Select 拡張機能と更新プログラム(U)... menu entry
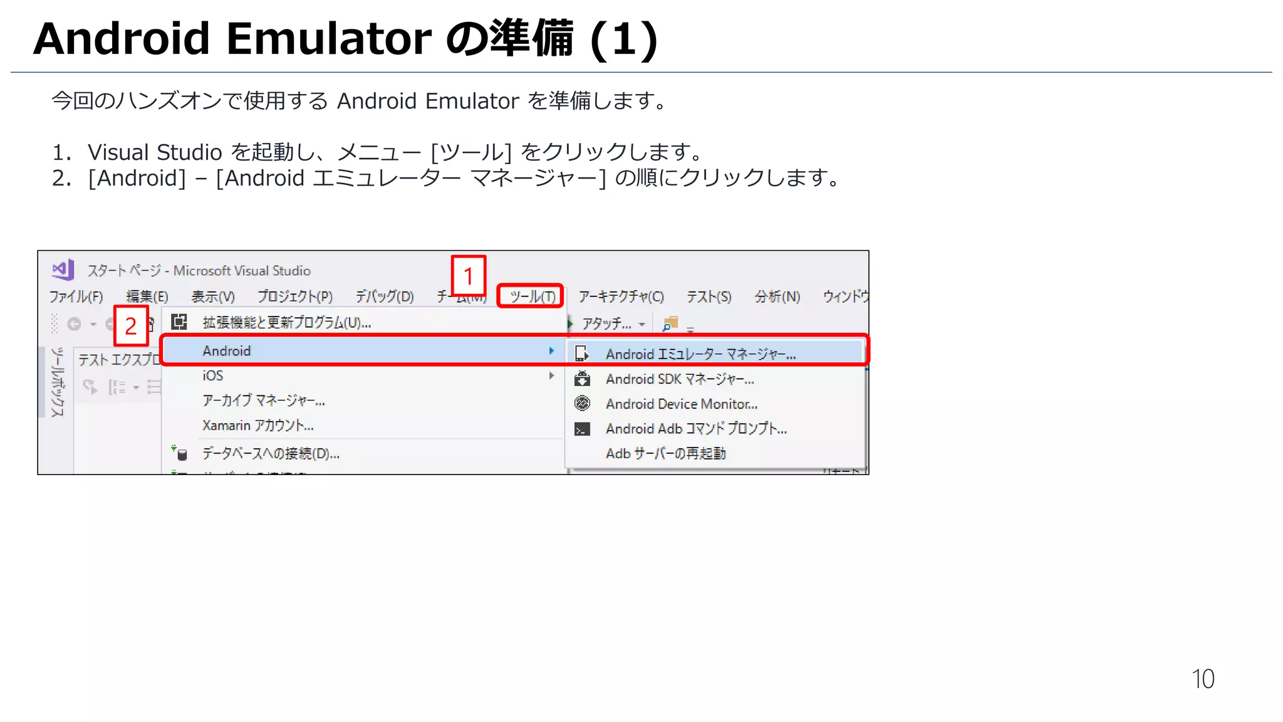 [364, 323]
